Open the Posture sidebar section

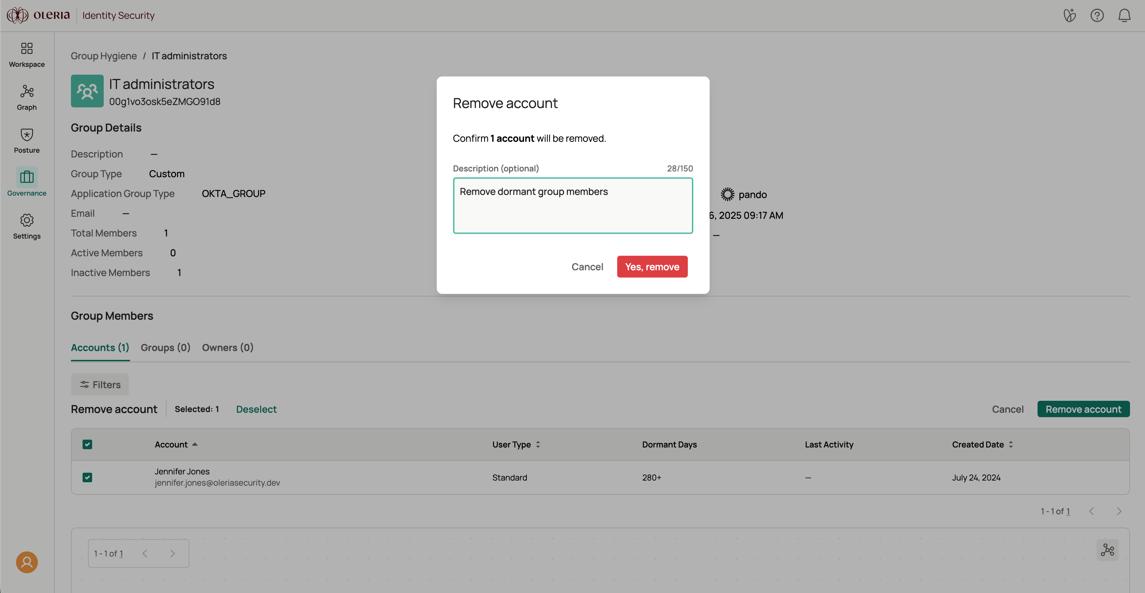[27, 141]
